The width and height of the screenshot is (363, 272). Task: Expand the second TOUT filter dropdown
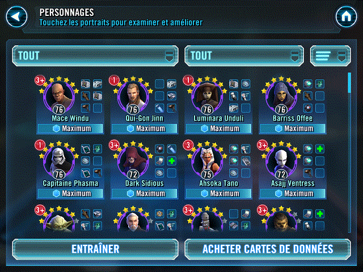[244, 56]
